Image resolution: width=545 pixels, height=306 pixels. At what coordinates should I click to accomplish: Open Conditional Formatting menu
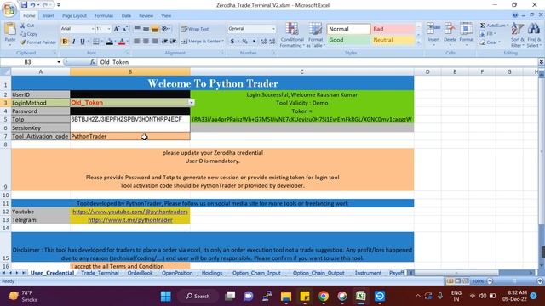point(292,35)
